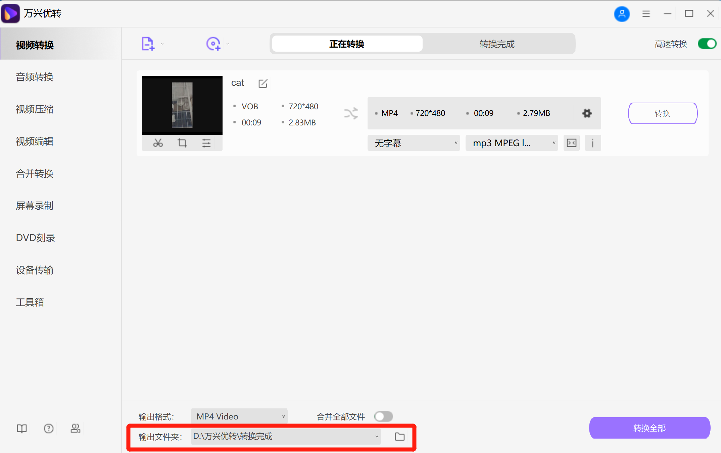The height and width of the screenshot is (453, 721).
Task: Select 屏幕录制 in the sidebar
Action: coord(35,206)
